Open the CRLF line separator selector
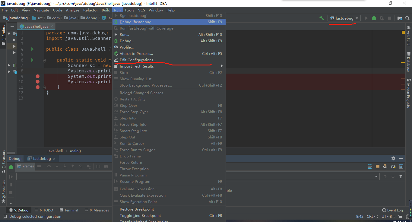Image resolution: width=412 pixels, height=222 pixels. pyautogui.click(x=372, y=217)
